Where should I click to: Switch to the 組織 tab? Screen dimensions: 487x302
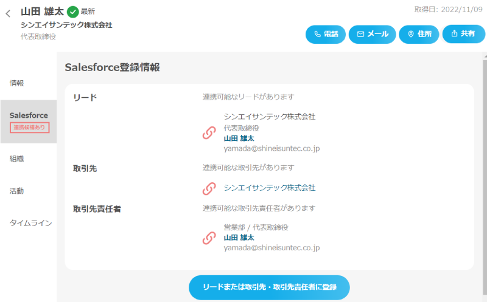[x=17, y=159]
